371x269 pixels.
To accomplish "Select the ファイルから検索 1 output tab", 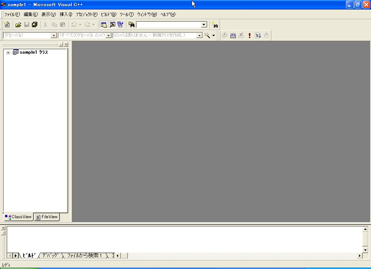I will click(x=84, y=256).
